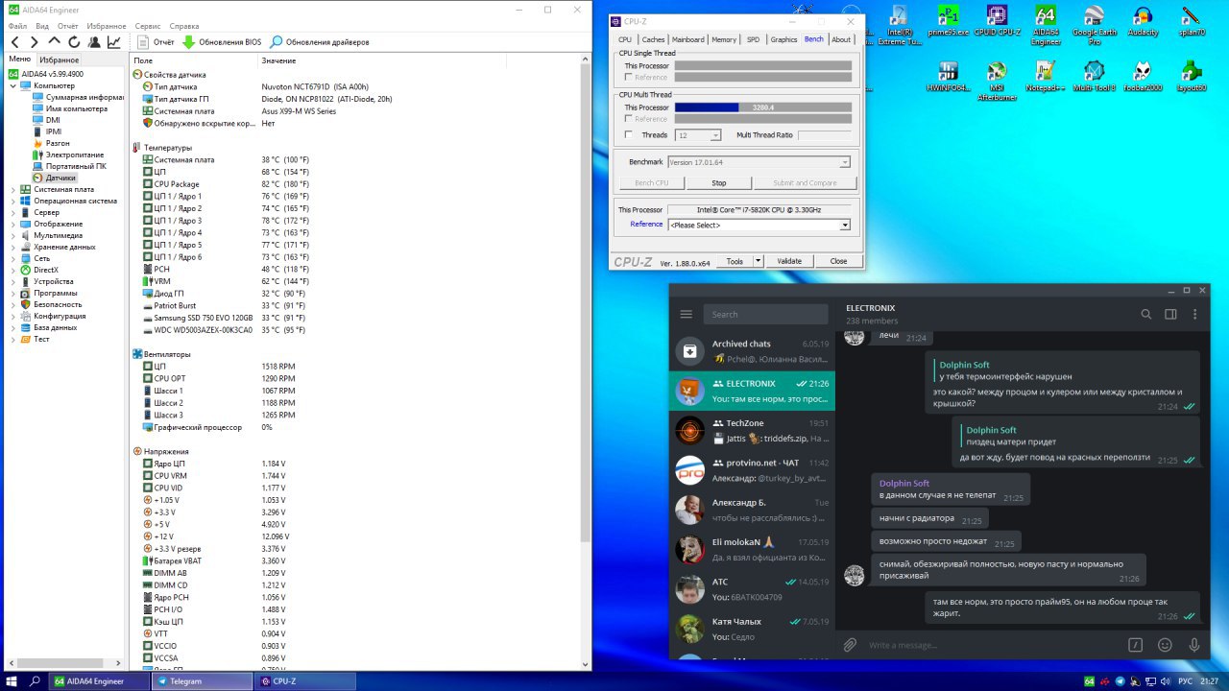Refresh the AIDA64 sensor page

pyautogui.click(x=74, y=42)
